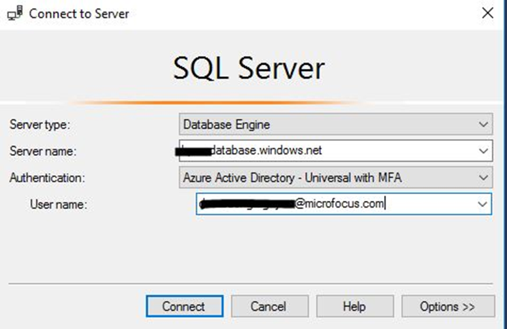Focus the User name email field
This screenshot has width=507, height=329.
334,204
